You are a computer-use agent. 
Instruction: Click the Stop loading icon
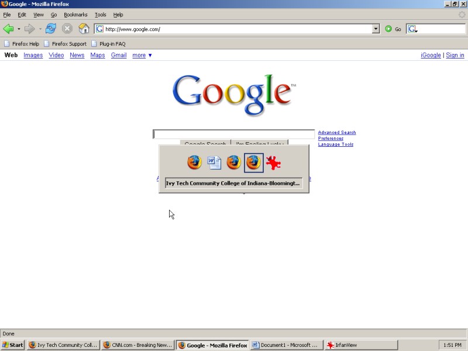(67, 29)
